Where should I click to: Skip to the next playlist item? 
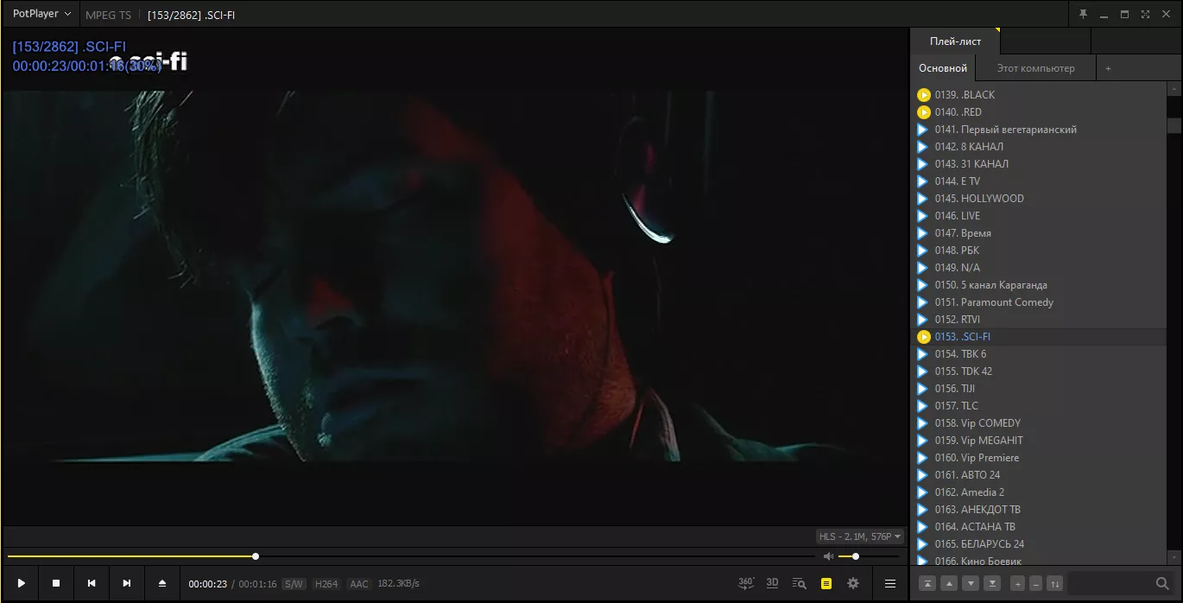click(127, 583)
